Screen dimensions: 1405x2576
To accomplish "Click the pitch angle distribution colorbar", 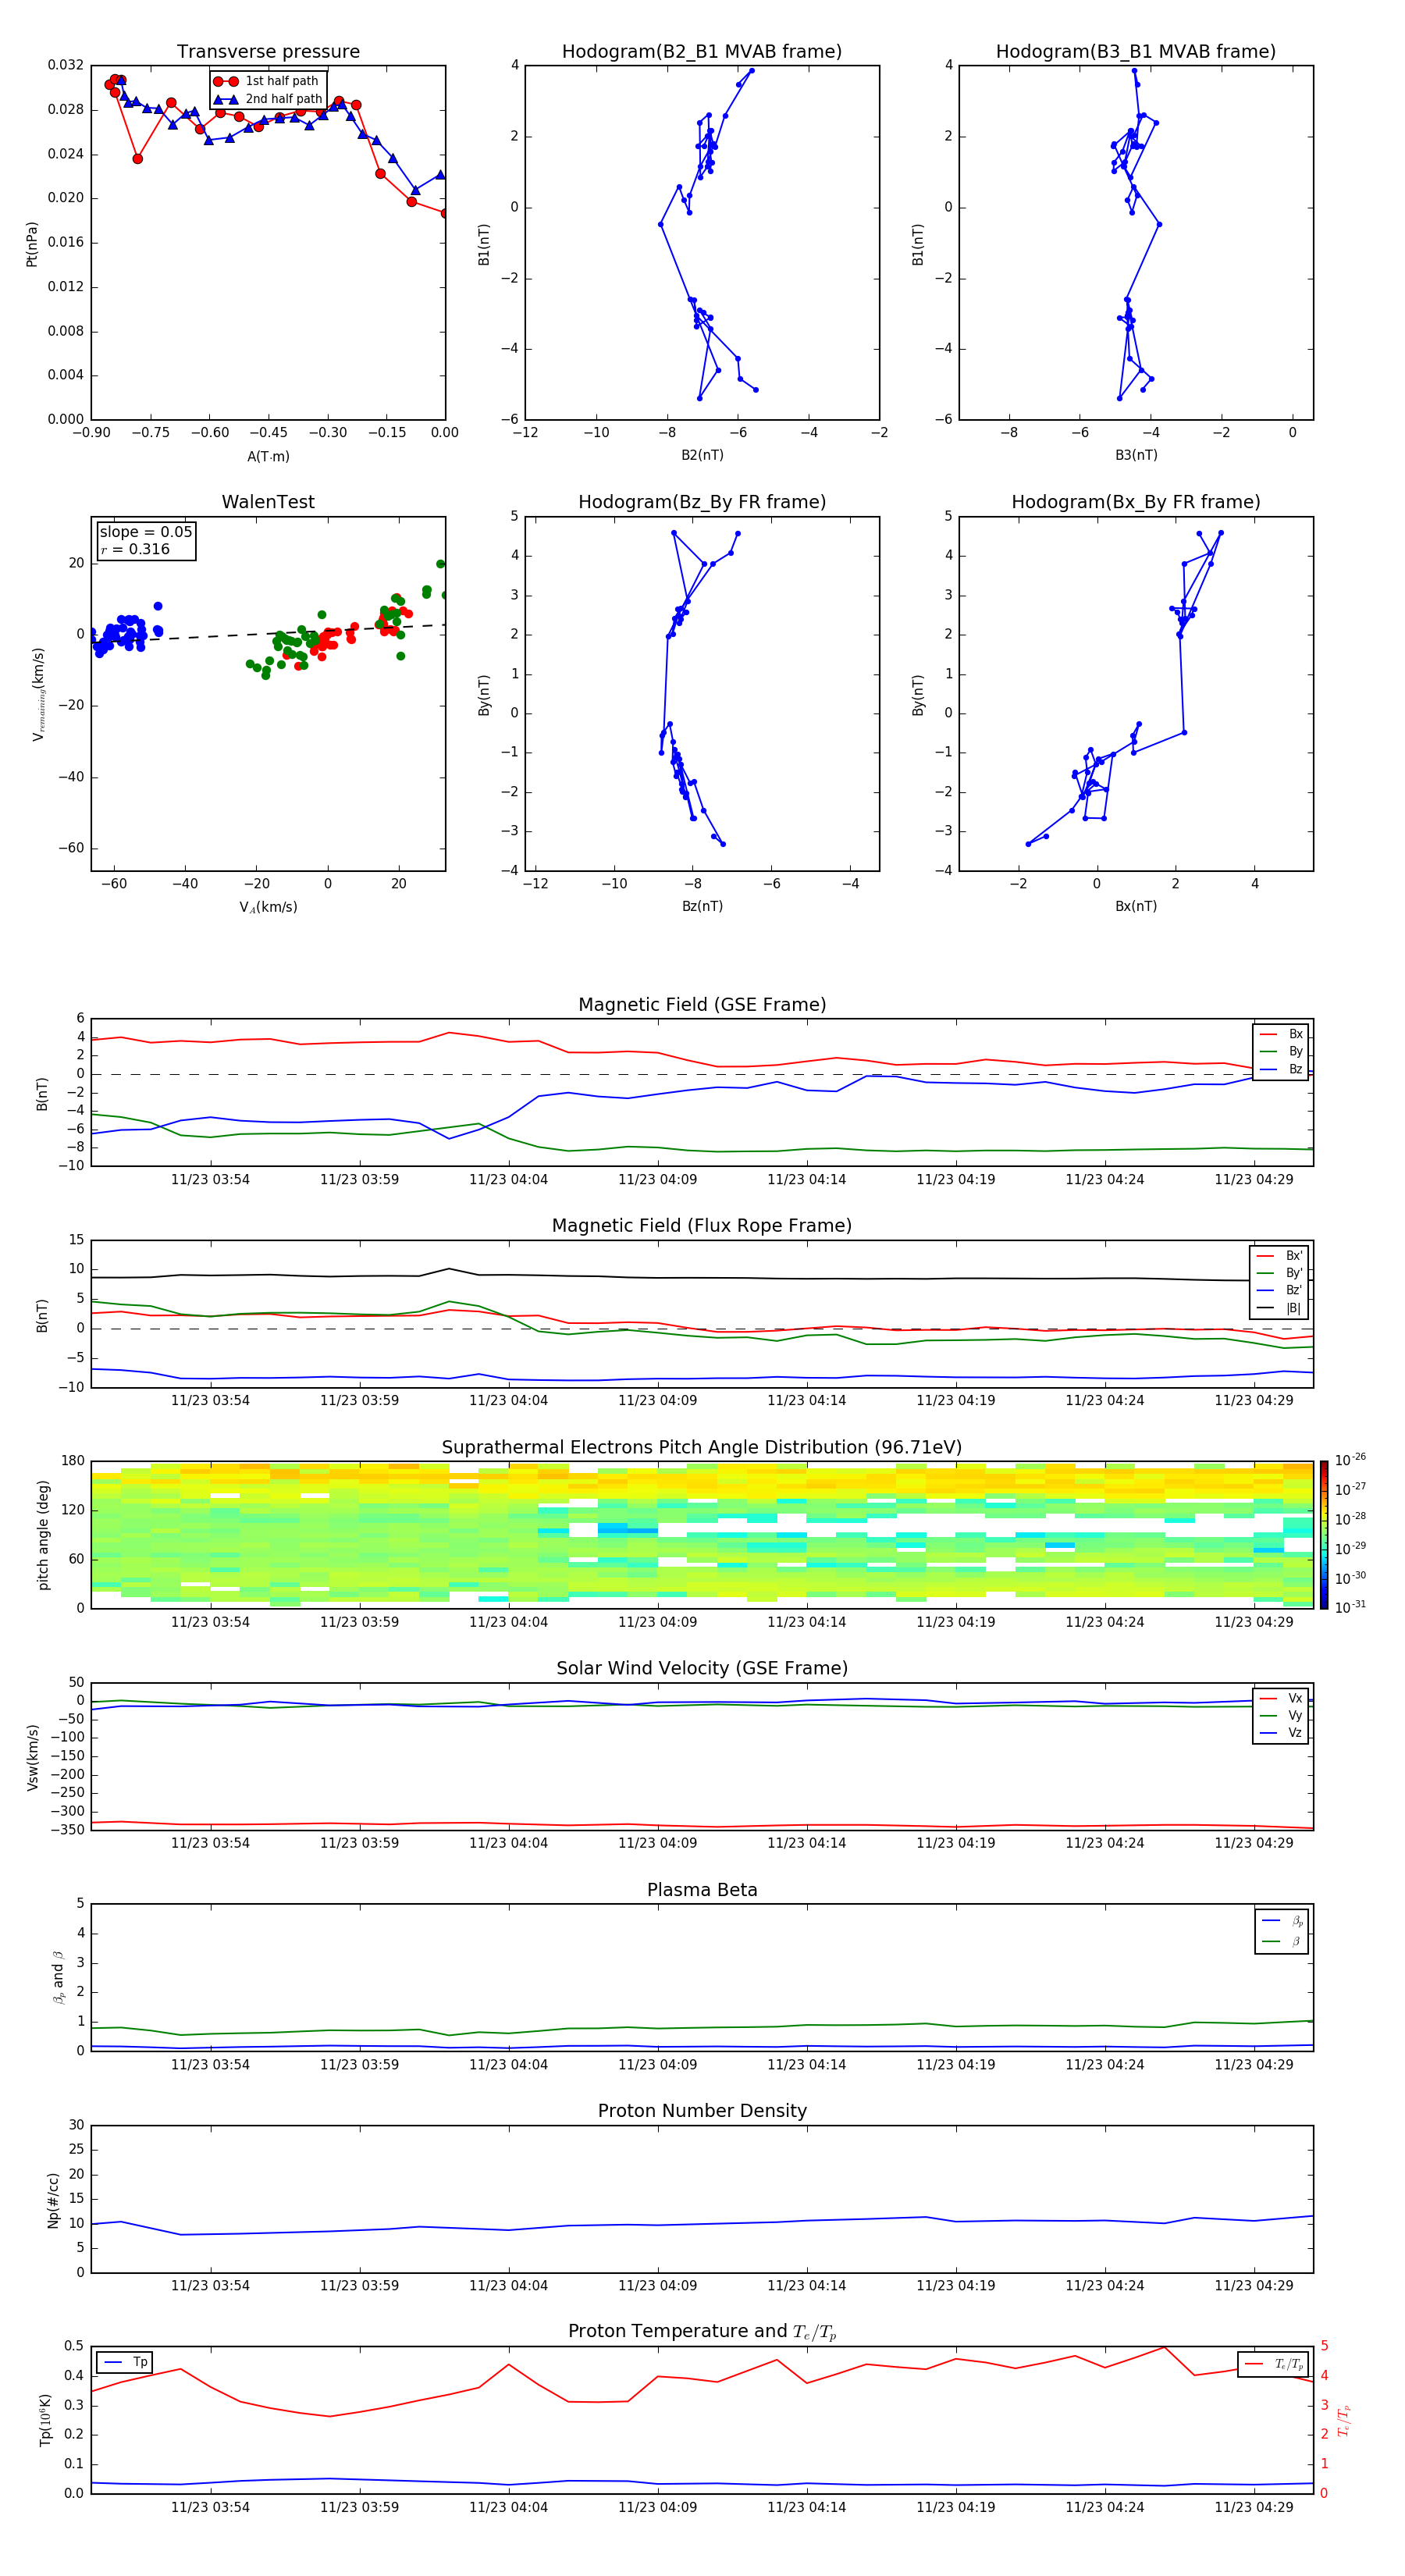I will pos(1324,1535).
